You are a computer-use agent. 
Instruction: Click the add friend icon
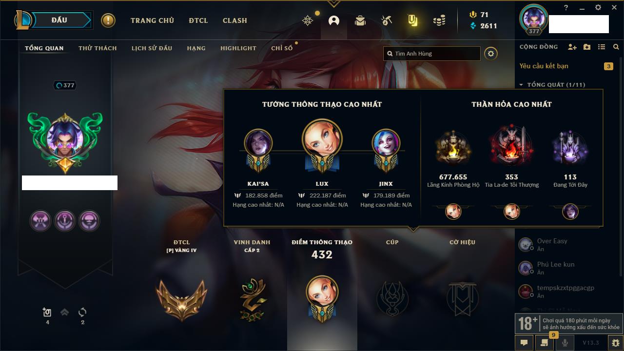tap(572, 47)
